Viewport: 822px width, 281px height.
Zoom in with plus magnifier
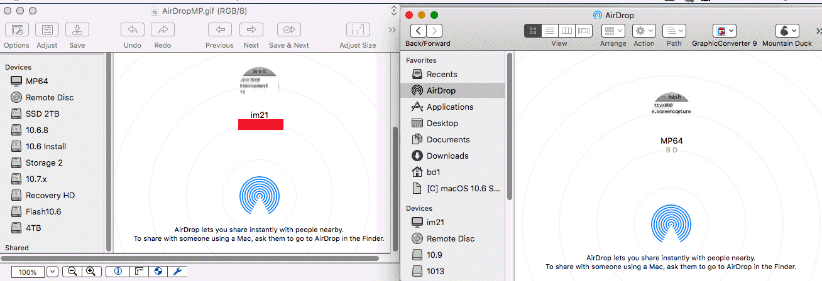tap(91, 272)
